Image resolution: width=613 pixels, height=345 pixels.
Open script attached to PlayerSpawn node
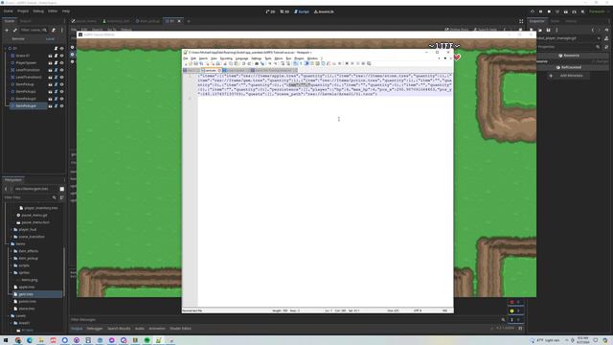tap(56, 62)
